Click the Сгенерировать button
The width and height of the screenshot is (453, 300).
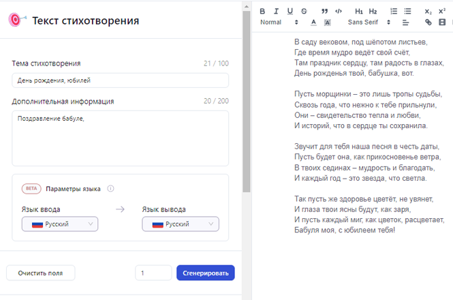click(x=206, y=273)
